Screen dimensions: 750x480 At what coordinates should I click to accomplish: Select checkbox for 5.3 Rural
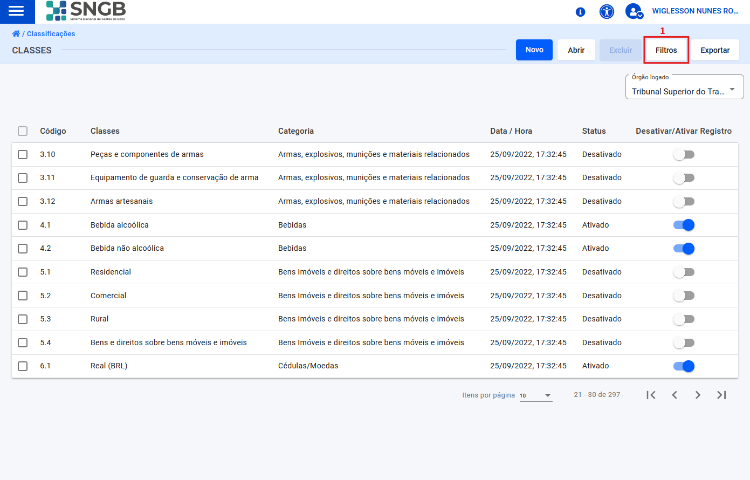(x=23, y=319)
